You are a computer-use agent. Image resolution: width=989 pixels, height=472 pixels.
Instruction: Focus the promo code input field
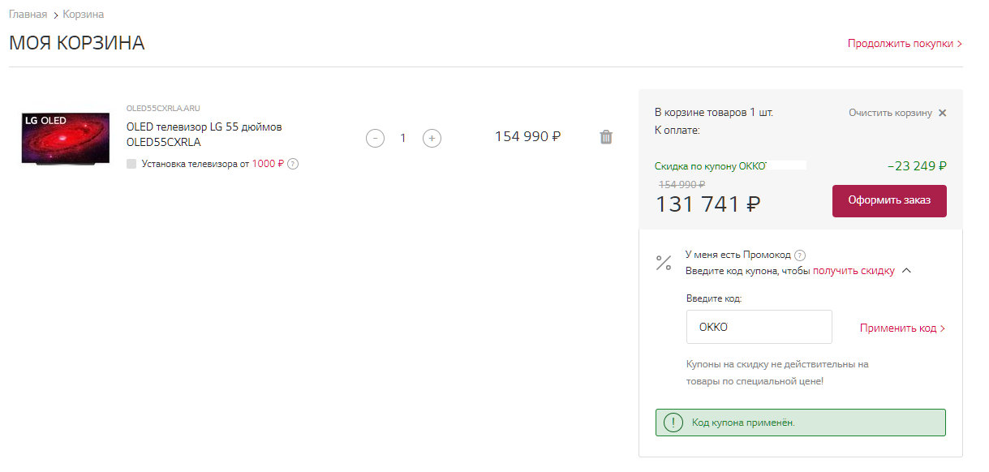(x=759, y=327)
